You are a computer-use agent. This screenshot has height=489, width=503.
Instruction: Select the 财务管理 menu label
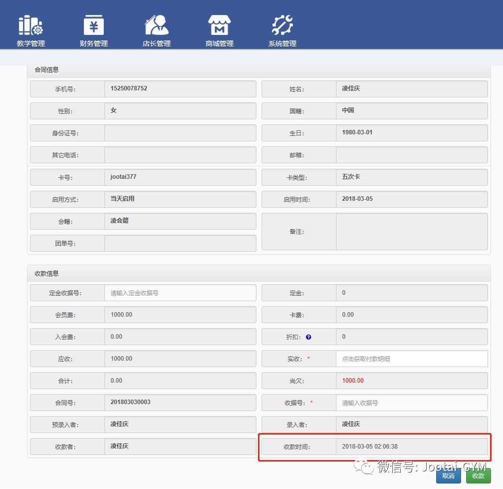[x=94, y=43]
